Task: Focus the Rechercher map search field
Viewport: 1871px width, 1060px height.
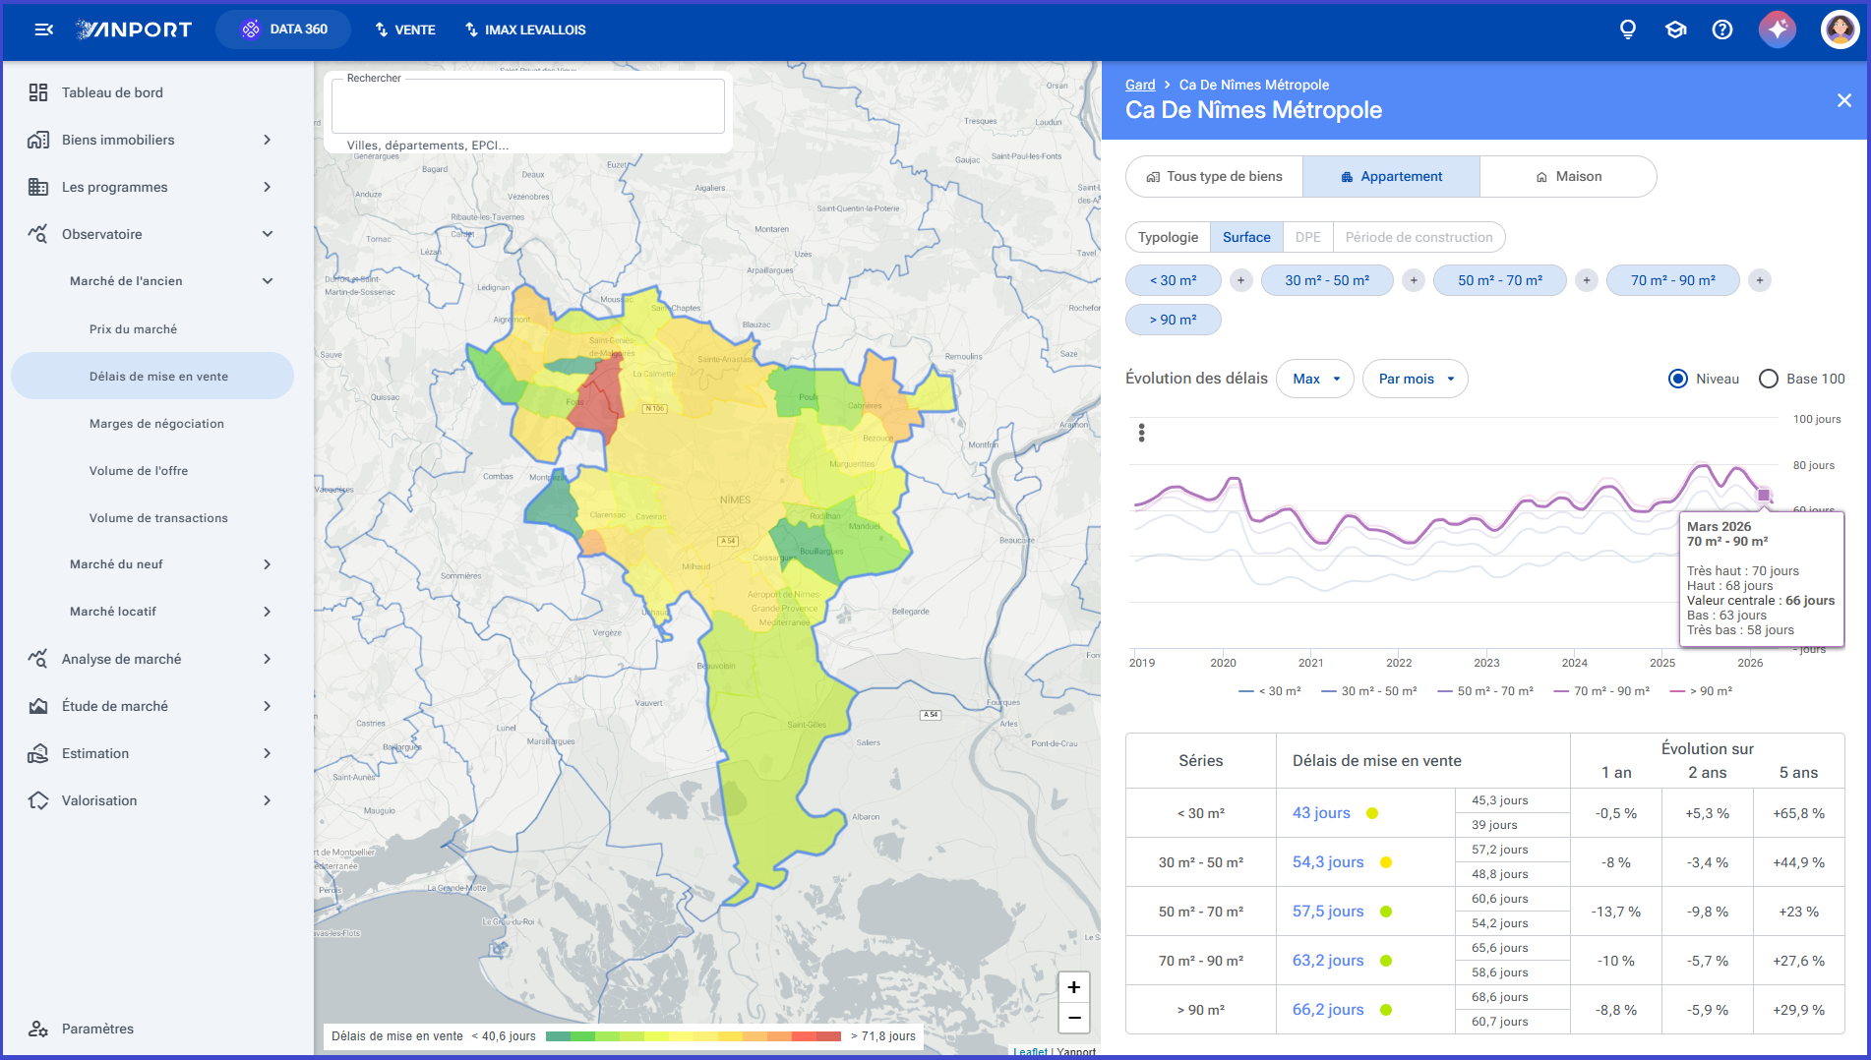Action: pyautogui.click(x=528, y=106)
